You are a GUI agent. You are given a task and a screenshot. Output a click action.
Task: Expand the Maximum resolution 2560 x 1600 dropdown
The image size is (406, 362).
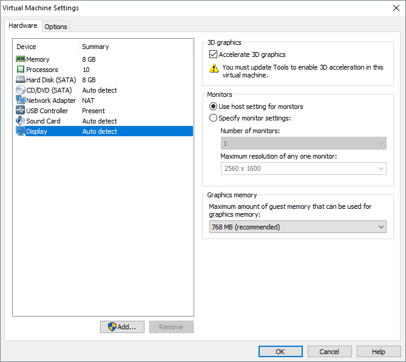[x=303, y=168]
